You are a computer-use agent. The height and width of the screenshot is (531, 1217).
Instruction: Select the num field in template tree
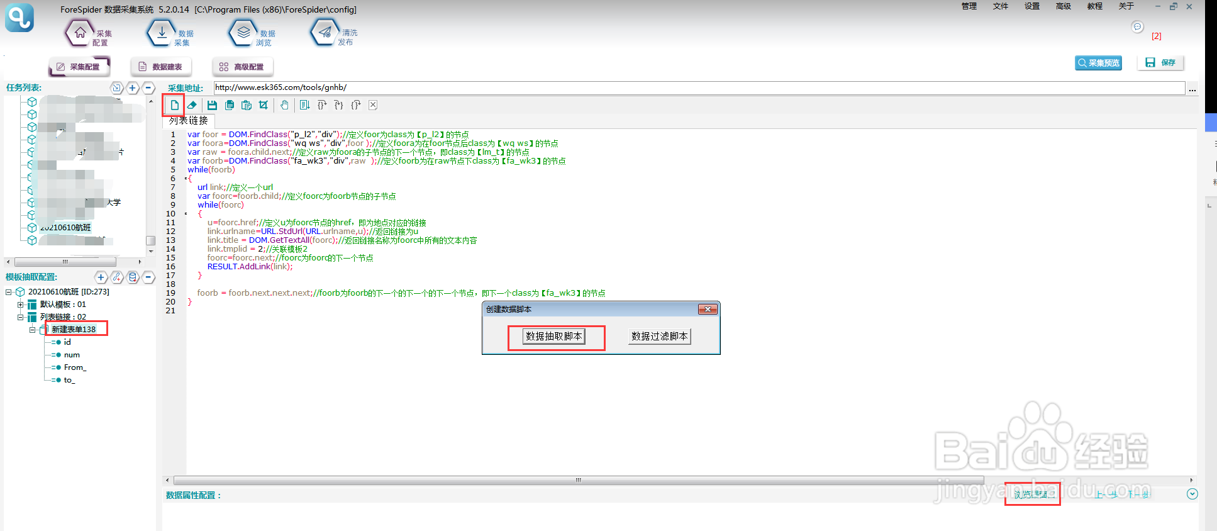click(72, 355)
